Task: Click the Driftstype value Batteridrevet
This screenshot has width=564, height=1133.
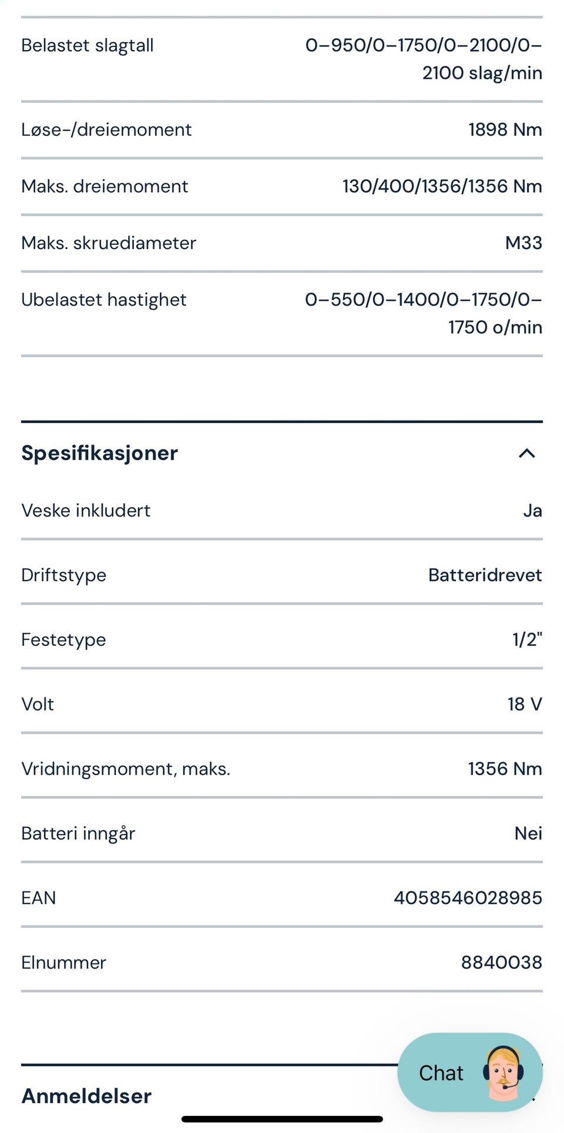Action: click(x=485, y=575)
